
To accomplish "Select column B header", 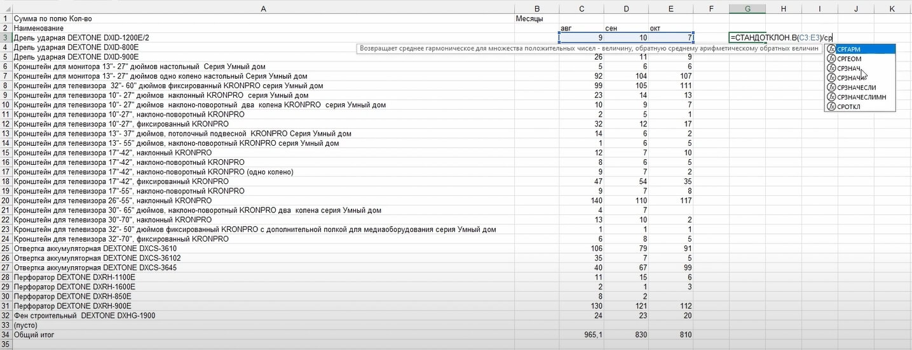I will click(x=537, y=9).
